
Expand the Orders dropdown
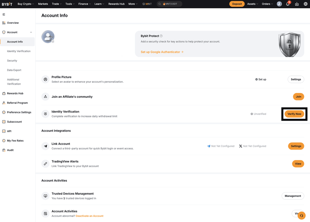coord(267,4)
